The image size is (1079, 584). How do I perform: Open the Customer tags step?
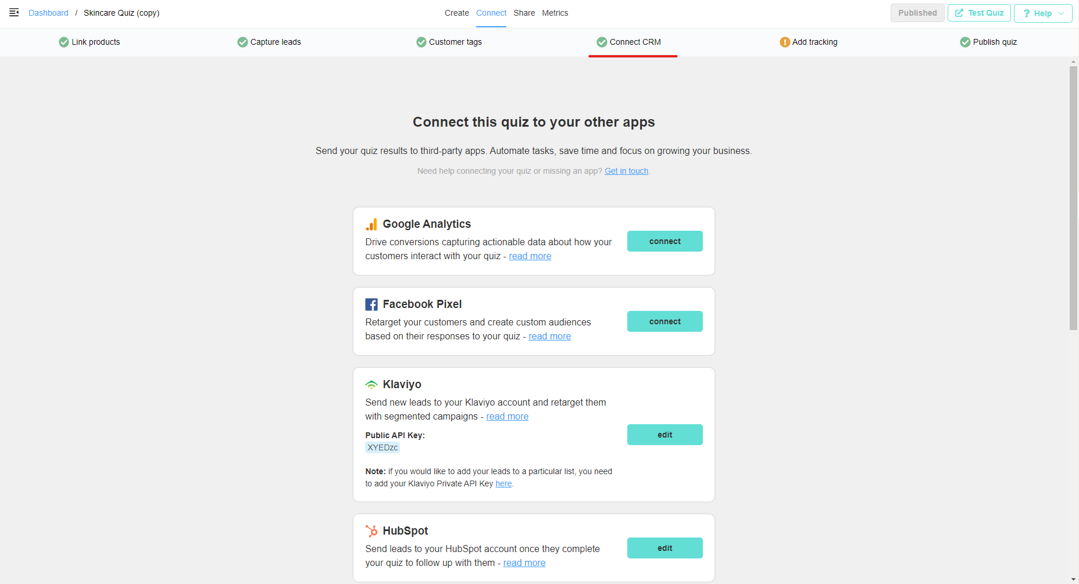point(449,42)
